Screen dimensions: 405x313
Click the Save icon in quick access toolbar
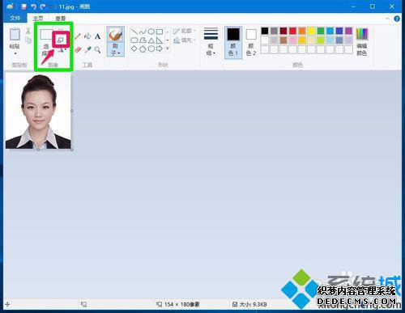(x=24, y=6)
